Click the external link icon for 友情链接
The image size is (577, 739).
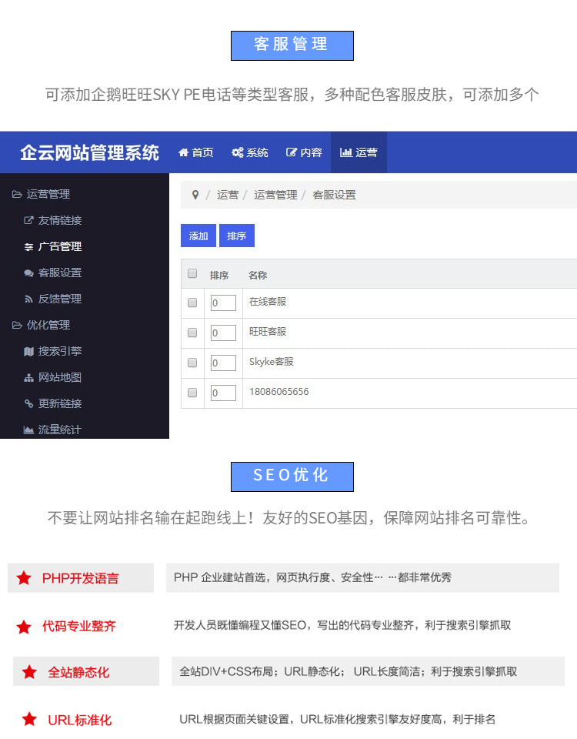(x=28, y=220)
